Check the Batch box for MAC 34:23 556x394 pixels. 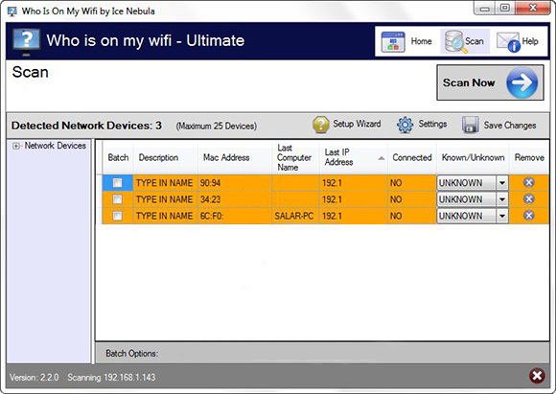(117, 199)
